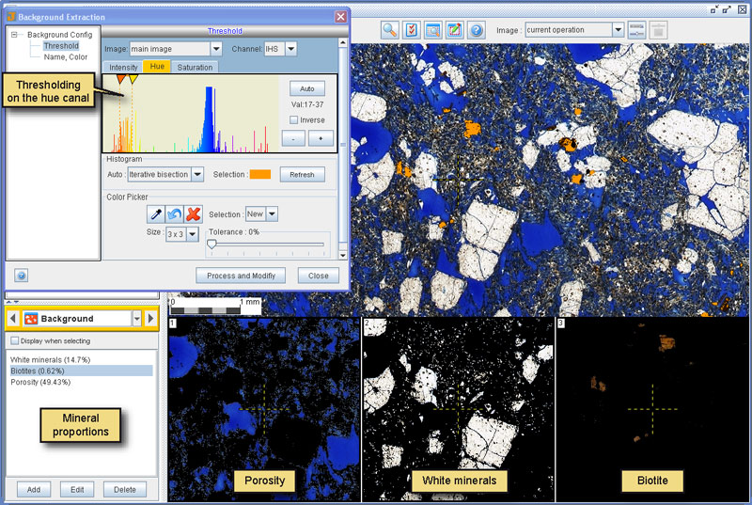Toggle Display when selecting checkbox
Viewport: 752px width, 505px height.
(x=15, y=341)
